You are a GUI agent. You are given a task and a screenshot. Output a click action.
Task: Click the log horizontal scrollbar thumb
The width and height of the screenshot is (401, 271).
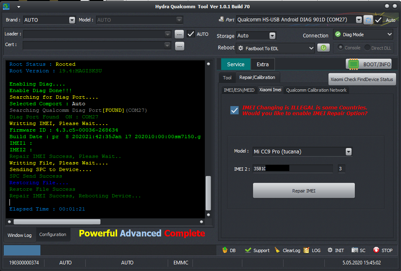tap(57, 222)
